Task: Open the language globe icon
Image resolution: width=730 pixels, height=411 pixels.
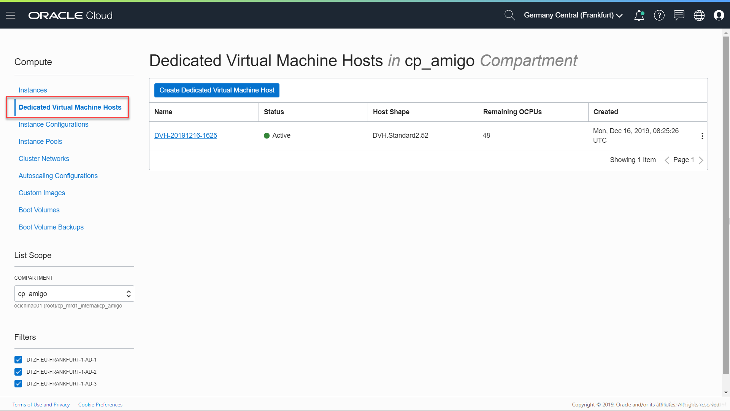Action: click(699, 15)
